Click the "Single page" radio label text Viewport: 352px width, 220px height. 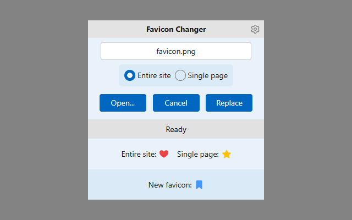208,76
